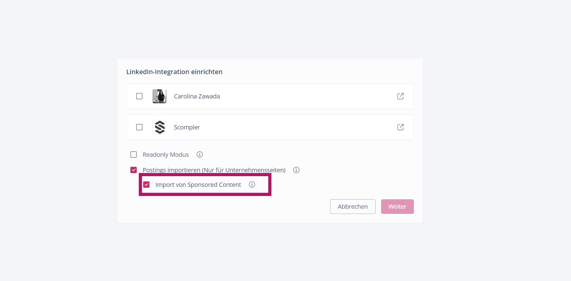Click the Readonly Modus label text
Screen dimensions: 571x281
coord(166,155)
